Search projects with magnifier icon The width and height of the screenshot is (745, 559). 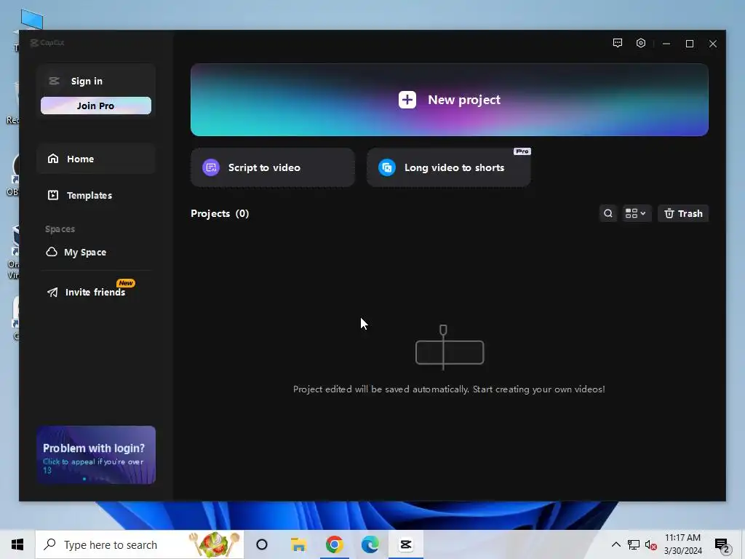click(x=607, y=213)
